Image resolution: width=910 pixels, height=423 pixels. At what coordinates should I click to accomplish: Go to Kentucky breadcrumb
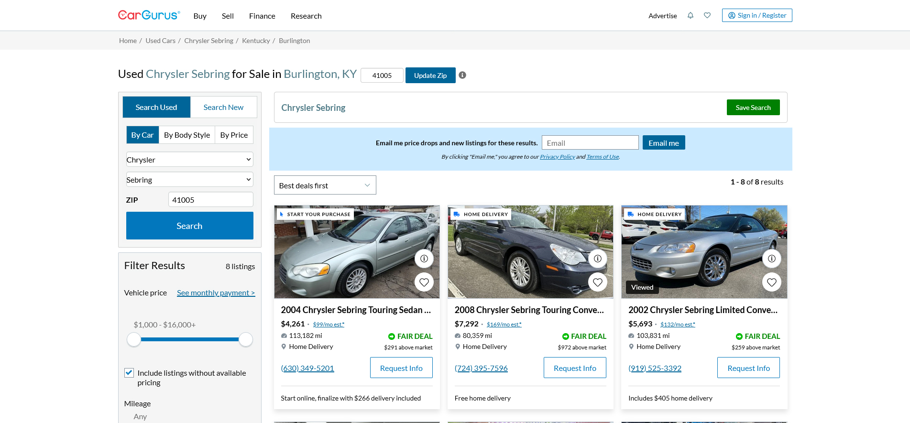tap(256, 41)
